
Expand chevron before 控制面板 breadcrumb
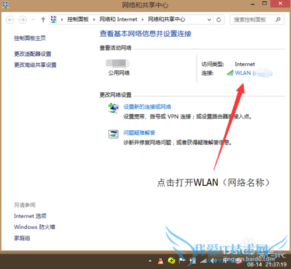click(x=62, y=20)
